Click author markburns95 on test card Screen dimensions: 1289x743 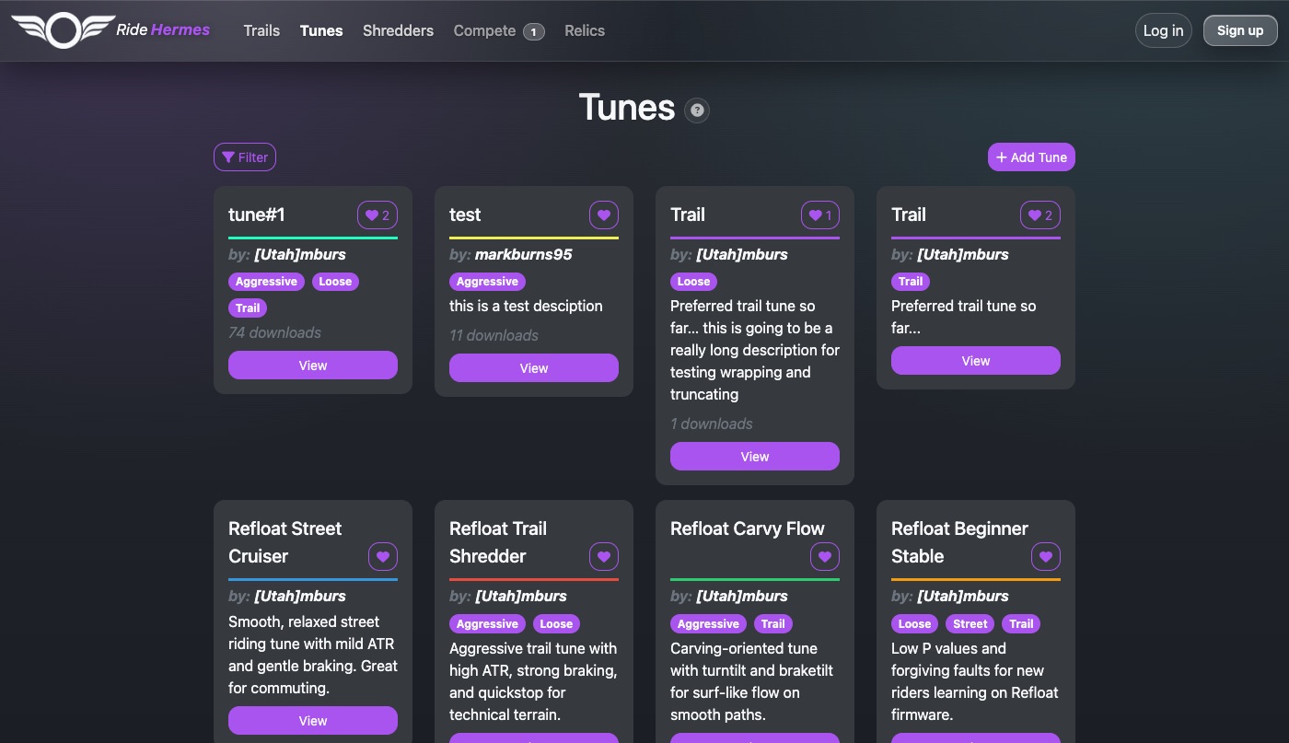coord(524,255)
